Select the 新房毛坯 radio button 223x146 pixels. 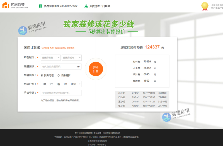pos(42,76)
